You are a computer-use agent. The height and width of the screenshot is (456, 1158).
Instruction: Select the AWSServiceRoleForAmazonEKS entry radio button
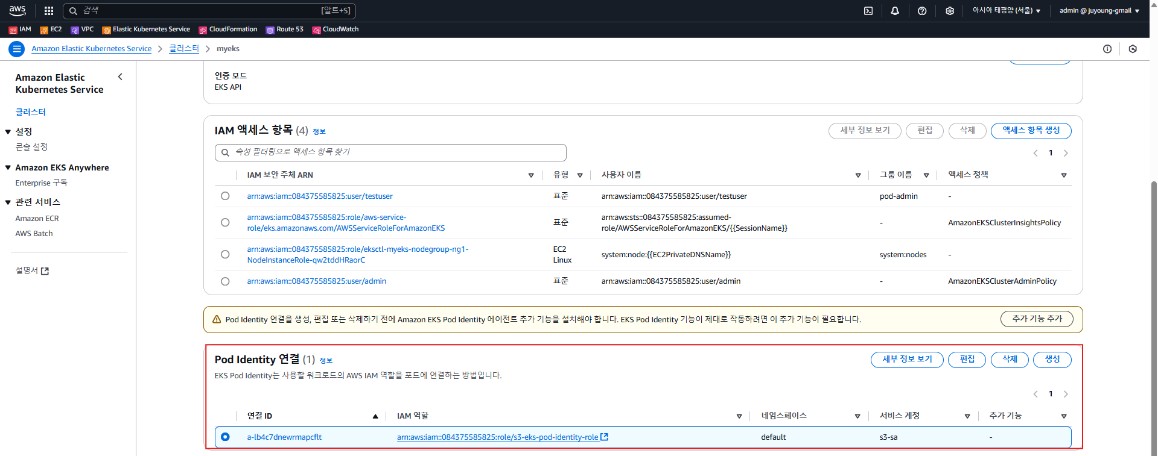[x=225, y=222]
